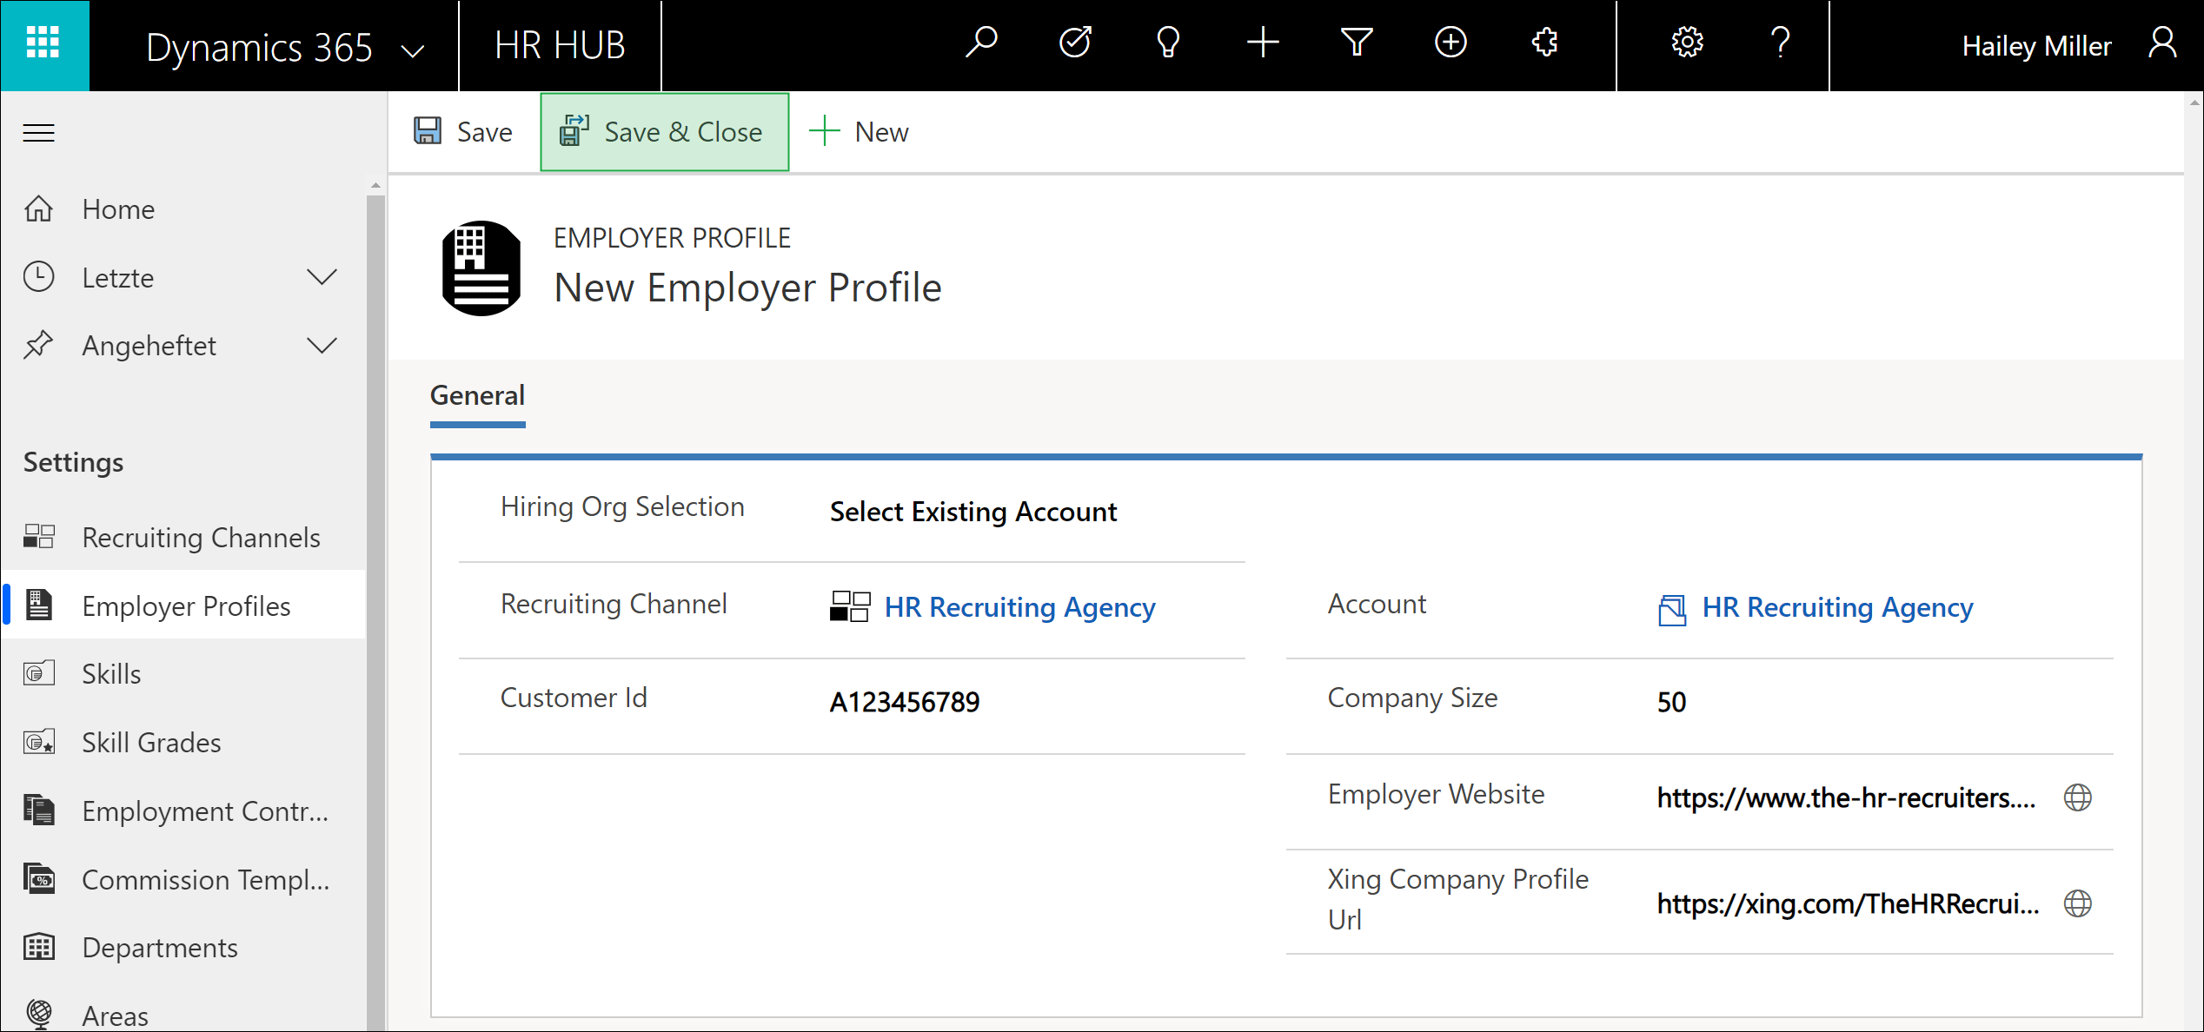The width and height of the screenshot is (2204, 1032).
Task: Click the New Employer Profile title
Action: point(747,288)
